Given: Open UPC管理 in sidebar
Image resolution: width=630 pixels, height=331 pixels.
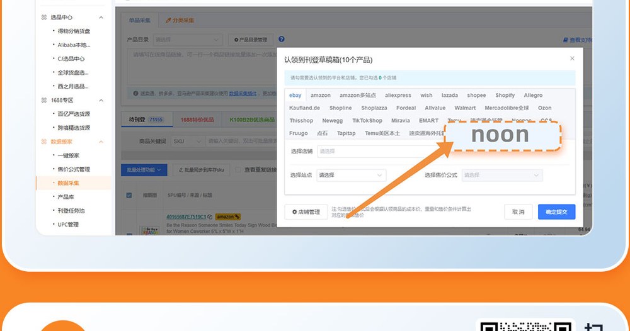Looking at the screenshot, I should pyautogui.click(x=68, y=224).
